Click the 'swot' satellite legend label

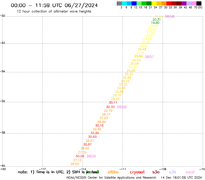(x=190, y=172)
